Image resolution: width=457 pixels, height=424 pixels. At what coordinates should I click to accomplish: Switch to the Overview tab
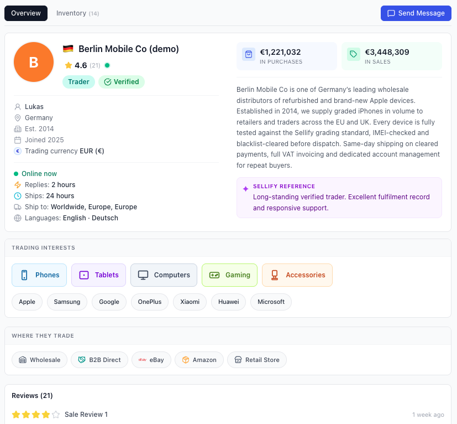(x=26, y=13)
